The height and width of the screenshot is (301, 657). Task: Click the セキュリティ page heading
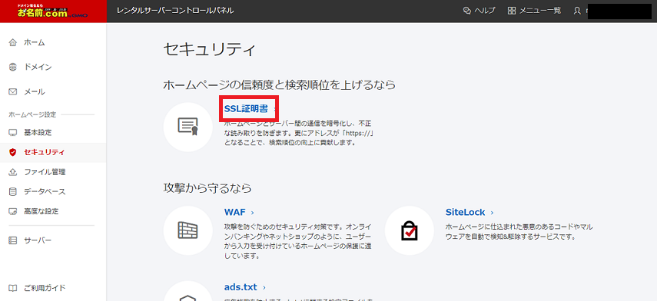[209, 50]
